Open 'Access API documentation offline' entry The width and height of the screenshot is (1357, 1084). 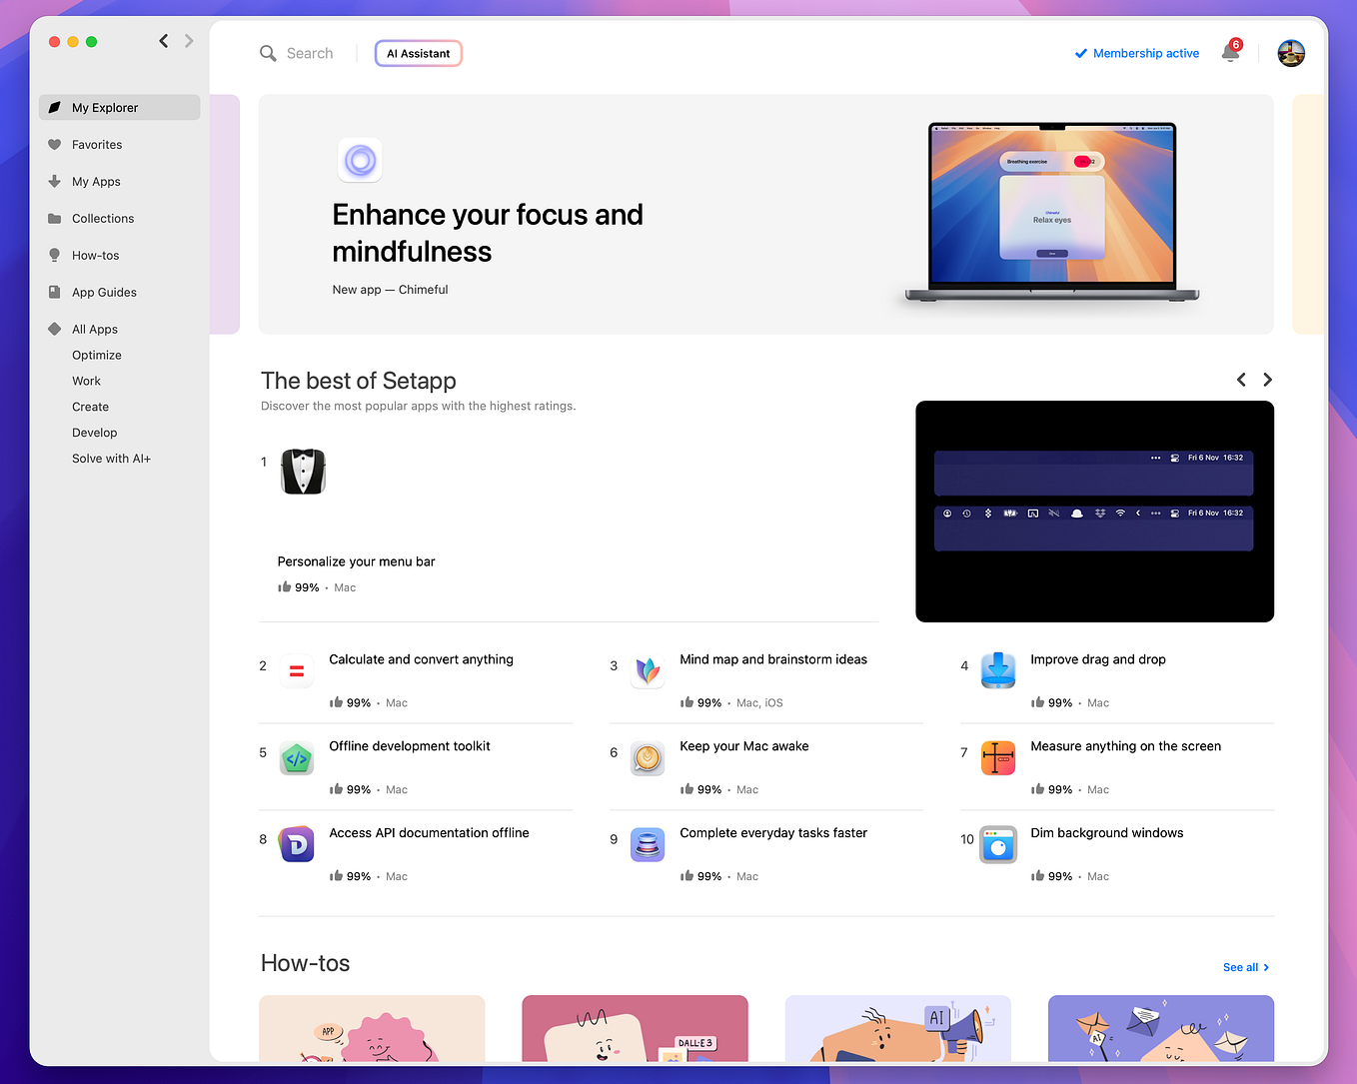tap(429, 834)
